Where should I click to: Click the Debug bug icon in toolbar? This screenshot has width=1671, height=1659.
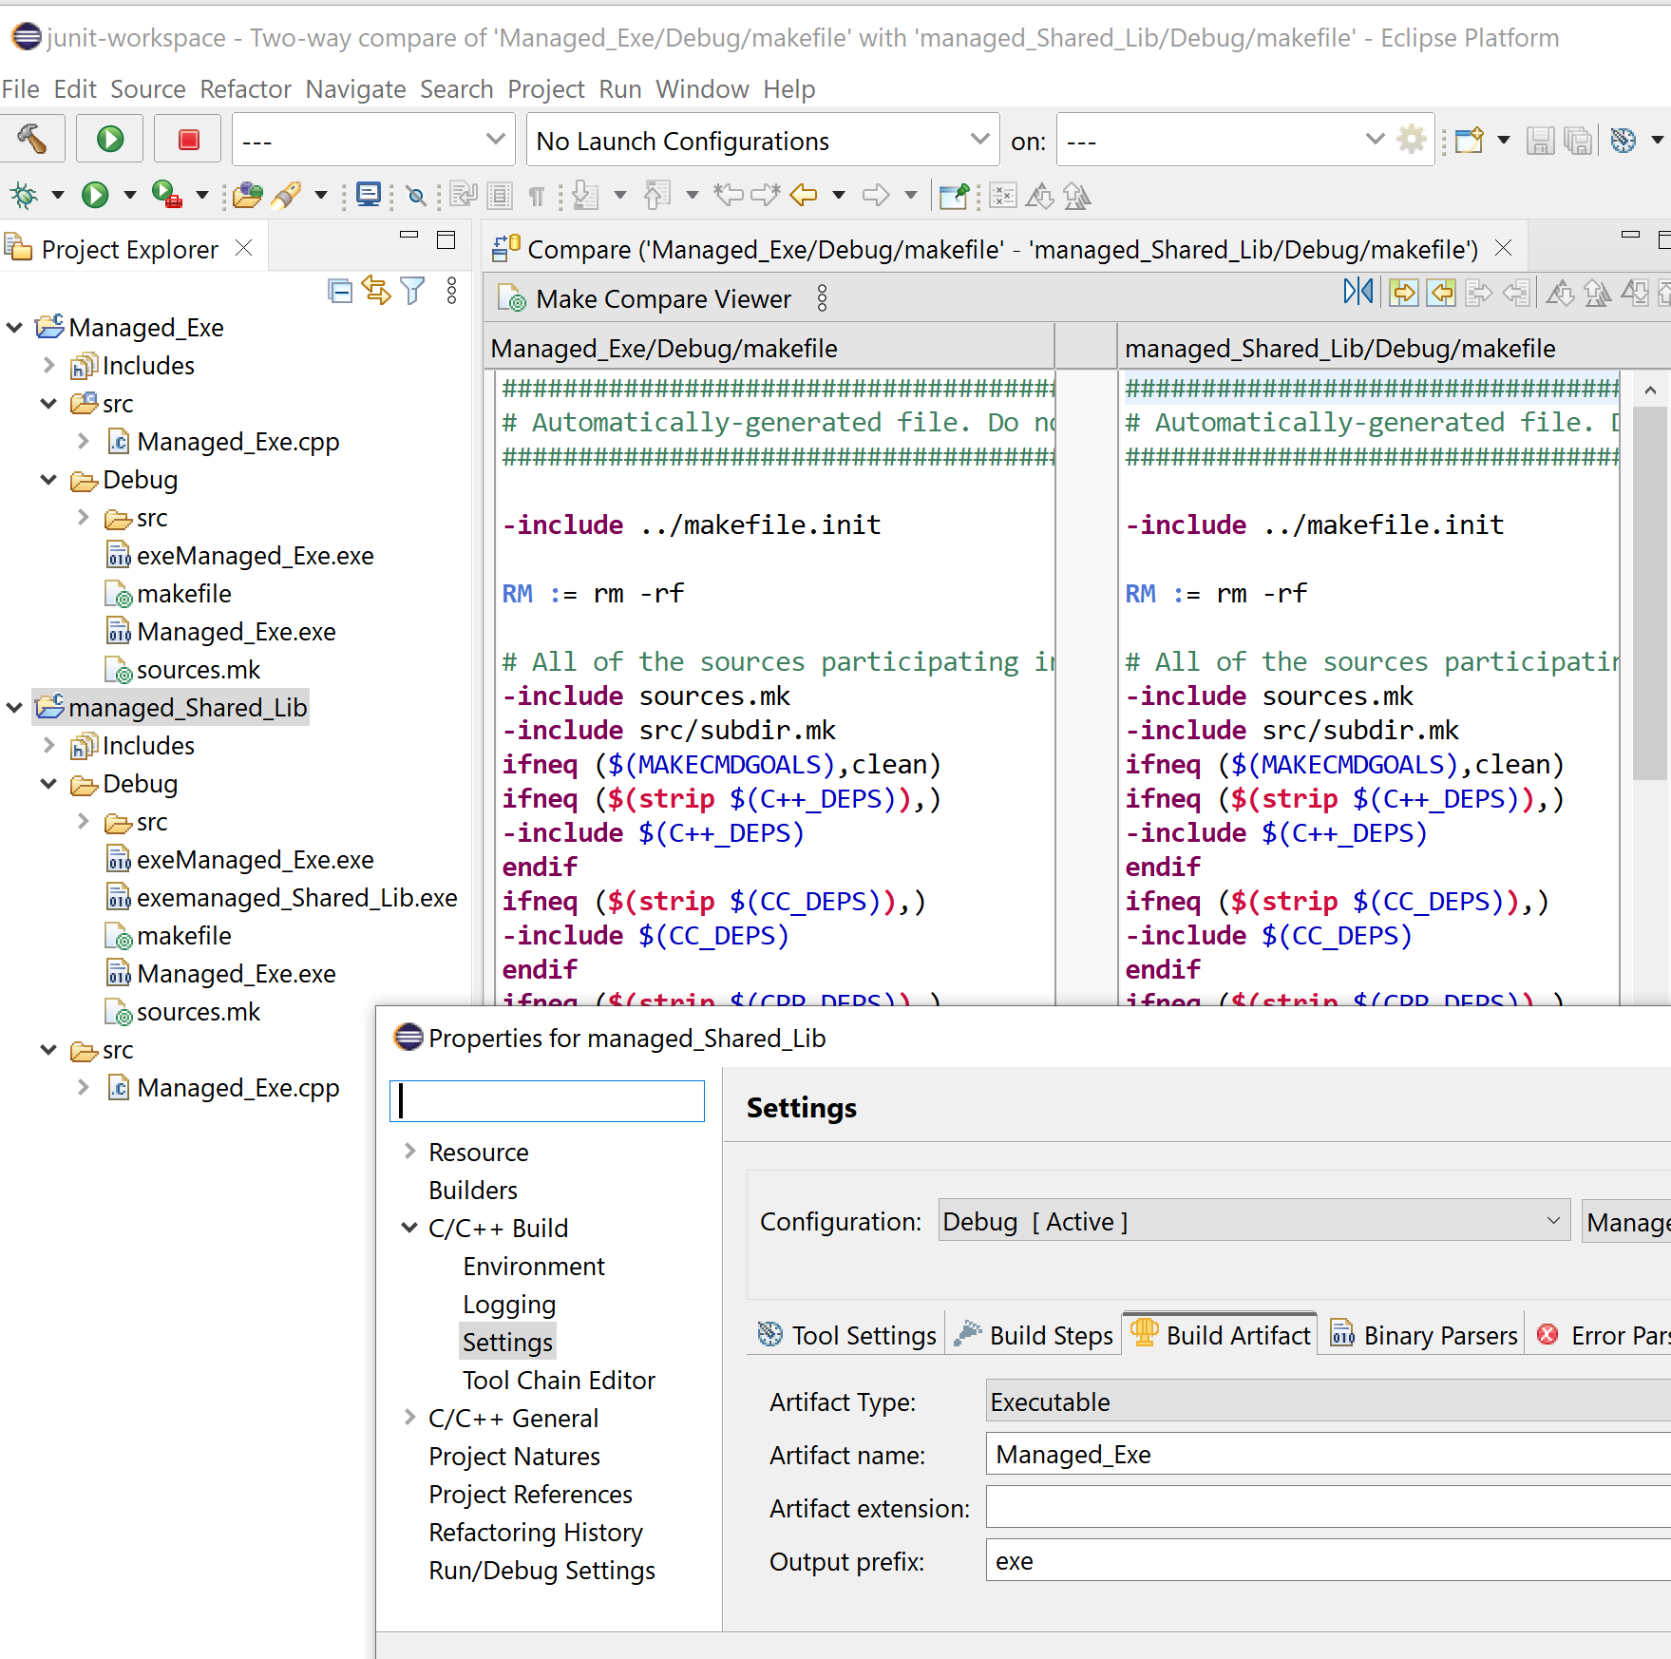24,196
